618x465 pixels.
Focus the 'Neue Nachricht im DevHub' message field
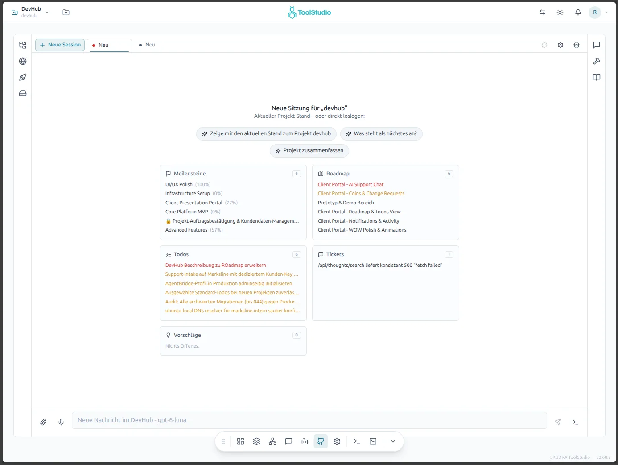click(x=309, y=420)
